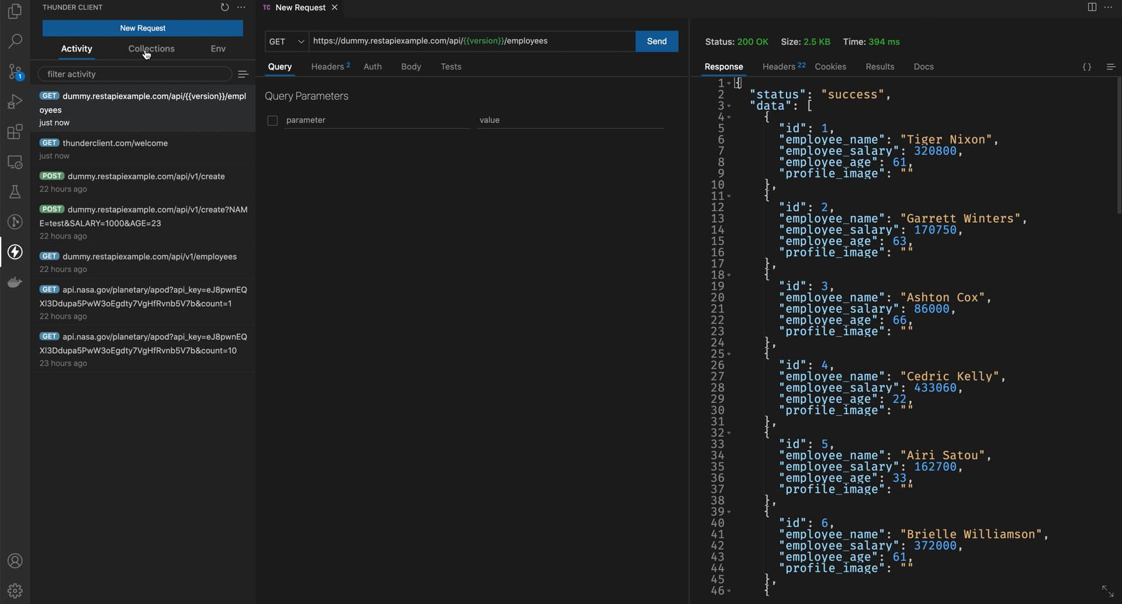Viewport: 1122px width, 604px height.
Task: Open the Settings gear icon
Action: [15, 591]
